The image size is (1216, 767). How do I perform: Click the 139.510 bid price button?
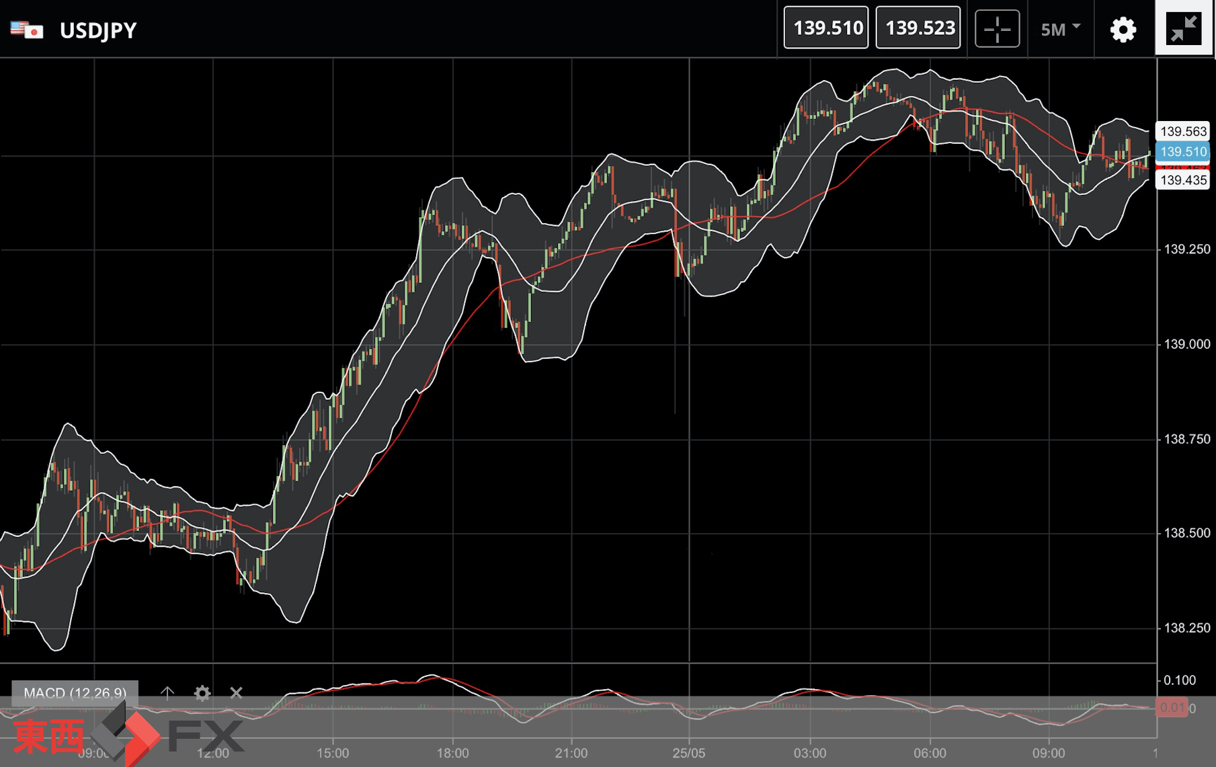pos(826,28)
